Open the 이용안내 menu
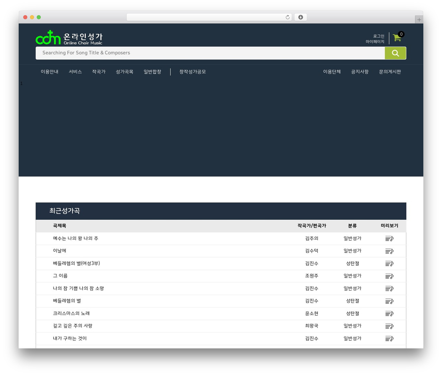 click(49, 72)
